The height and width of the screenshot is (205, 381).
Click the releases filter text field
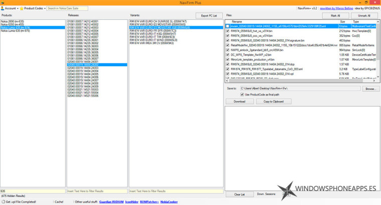[97, 191]
